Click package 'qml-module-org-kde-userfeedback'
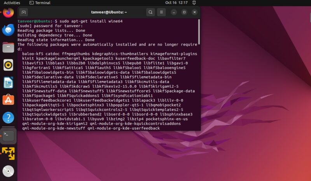 (124, 128)
